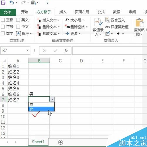The height and width of the screenshot is (147, 147).
Task: Click the 执行 button
Action: click(x=24, y=34)
